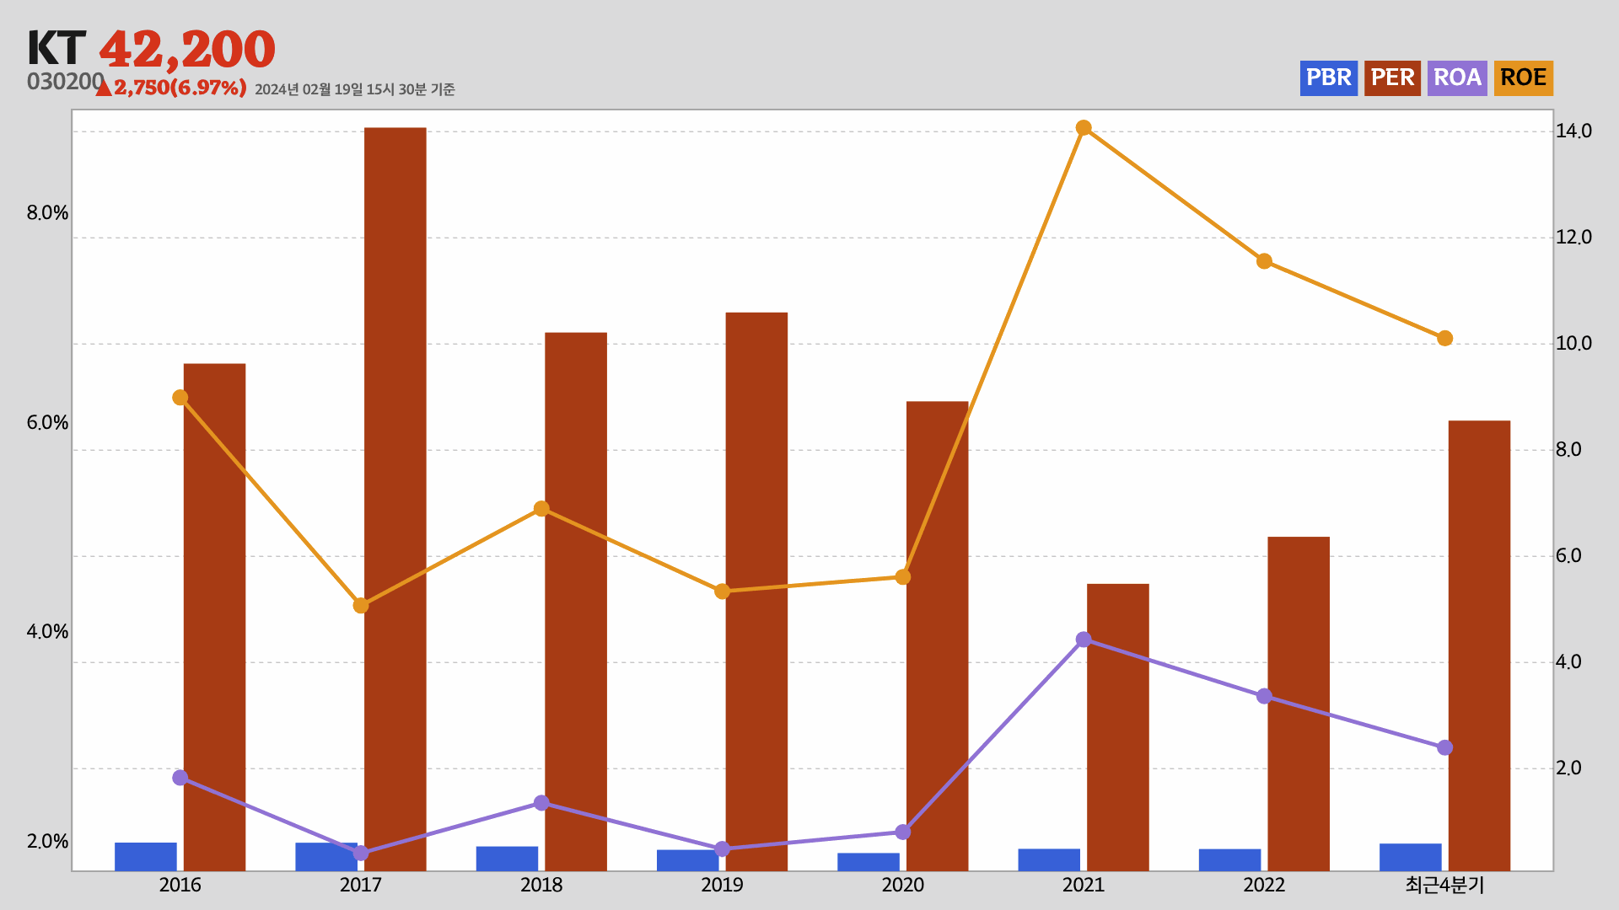Screen dimensions: 1619x910
Task: Click the 4.0% left axis label
Action: (47, 632)
